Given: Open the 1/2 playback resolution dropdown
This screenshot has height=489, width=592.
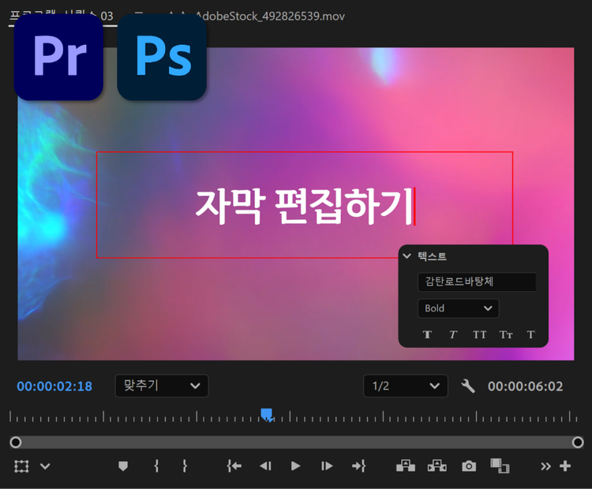Looking at the screenshot, I should [406, 386].
